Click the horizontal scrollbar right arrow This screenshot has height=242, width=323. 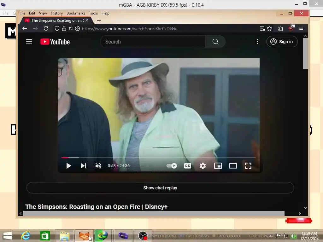(300, 214)
